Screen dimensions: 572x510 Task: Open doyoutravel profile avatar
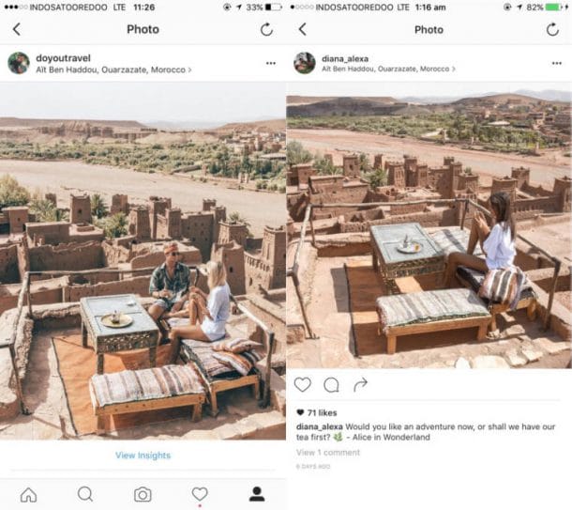tap(19, 63)
